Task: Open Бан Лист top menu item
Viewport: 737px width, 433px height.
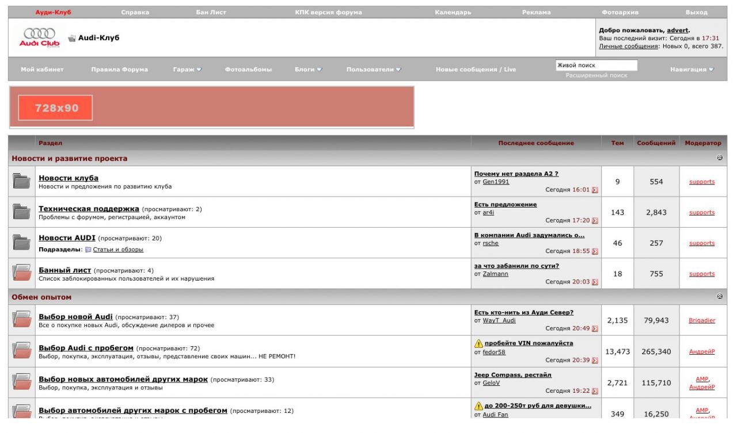Action: click(211, 12)
